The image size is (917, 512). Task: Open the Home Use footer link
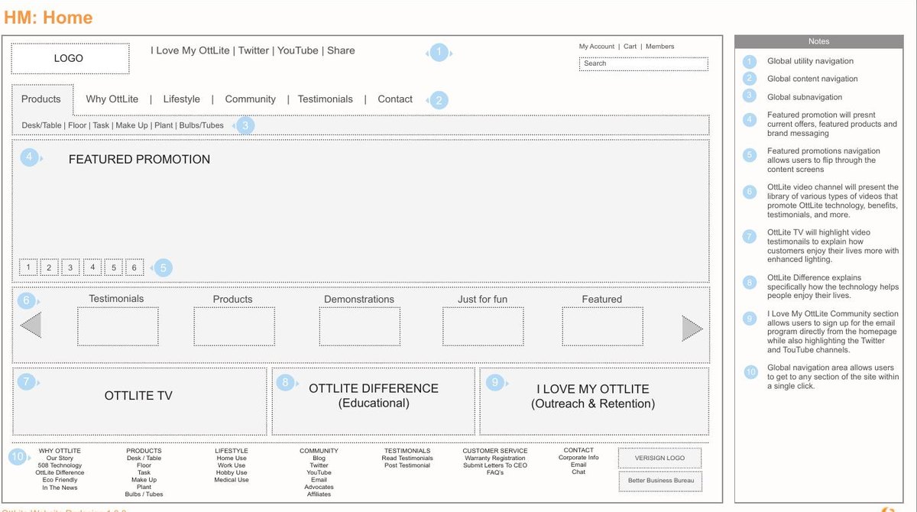232,459
